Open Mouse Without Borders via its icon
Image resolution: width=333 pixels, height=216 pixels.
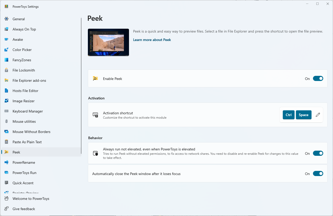pyautogui.click(x=6, y=132)
